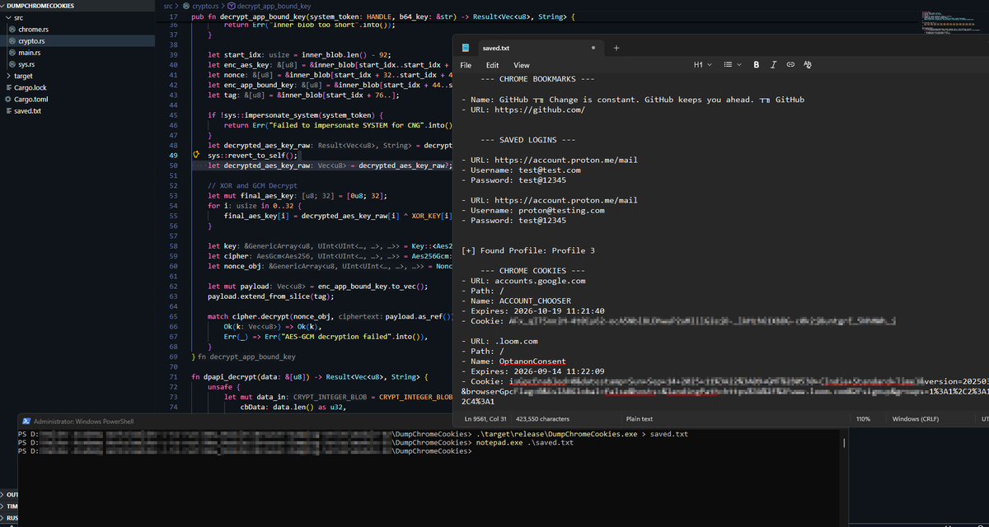Click the gear icon beside Cargo.toml
Screen dimensions: 989x527
(7, 99)
